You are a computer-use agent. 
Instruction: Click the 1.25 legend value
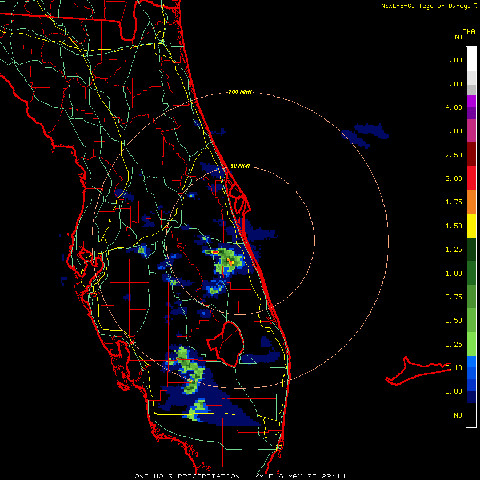pos(454,250)
